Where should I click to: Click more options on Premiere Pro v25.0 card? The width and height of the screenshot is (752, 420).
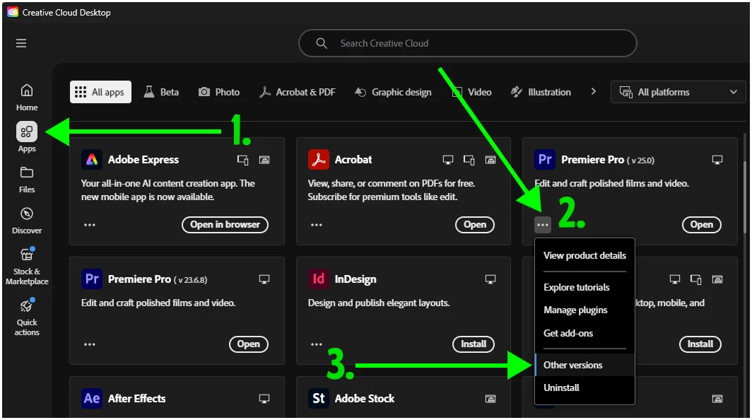pyautogui.click(x=543, y=225)
